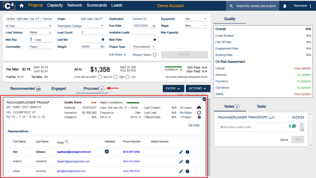Open the Stage New dropdown
The image size is (316, 178).
tap(196, 26)
